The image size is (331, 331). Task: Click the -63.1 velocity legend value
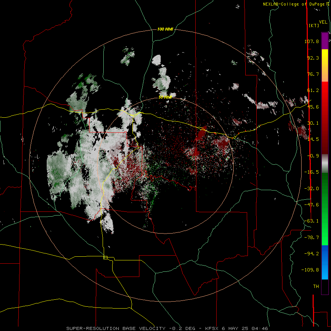312,221
